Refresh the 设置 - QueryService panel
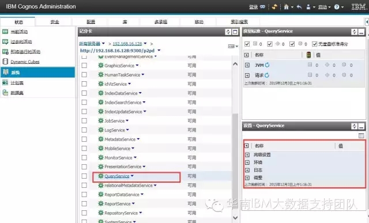 pyautogui.click(x=354, y=126)
